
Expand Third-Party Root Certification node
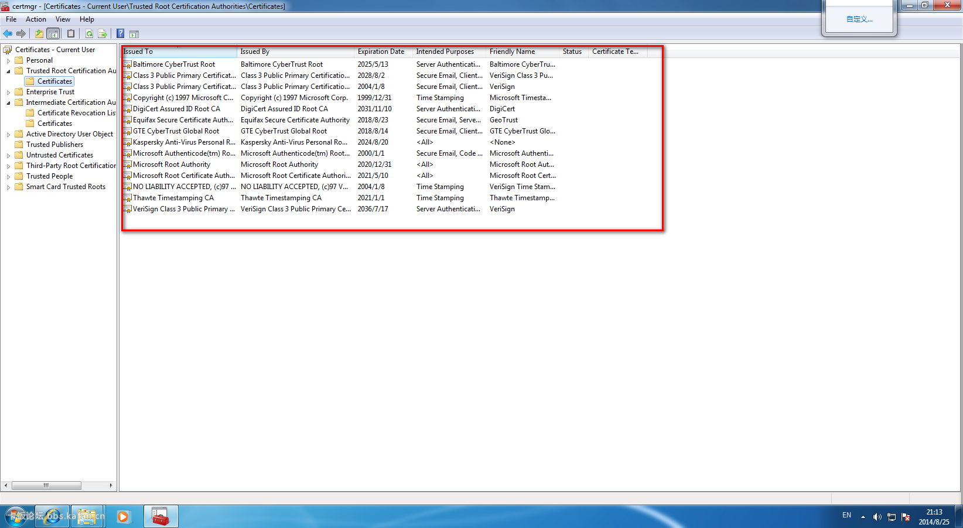coord(8,166)
